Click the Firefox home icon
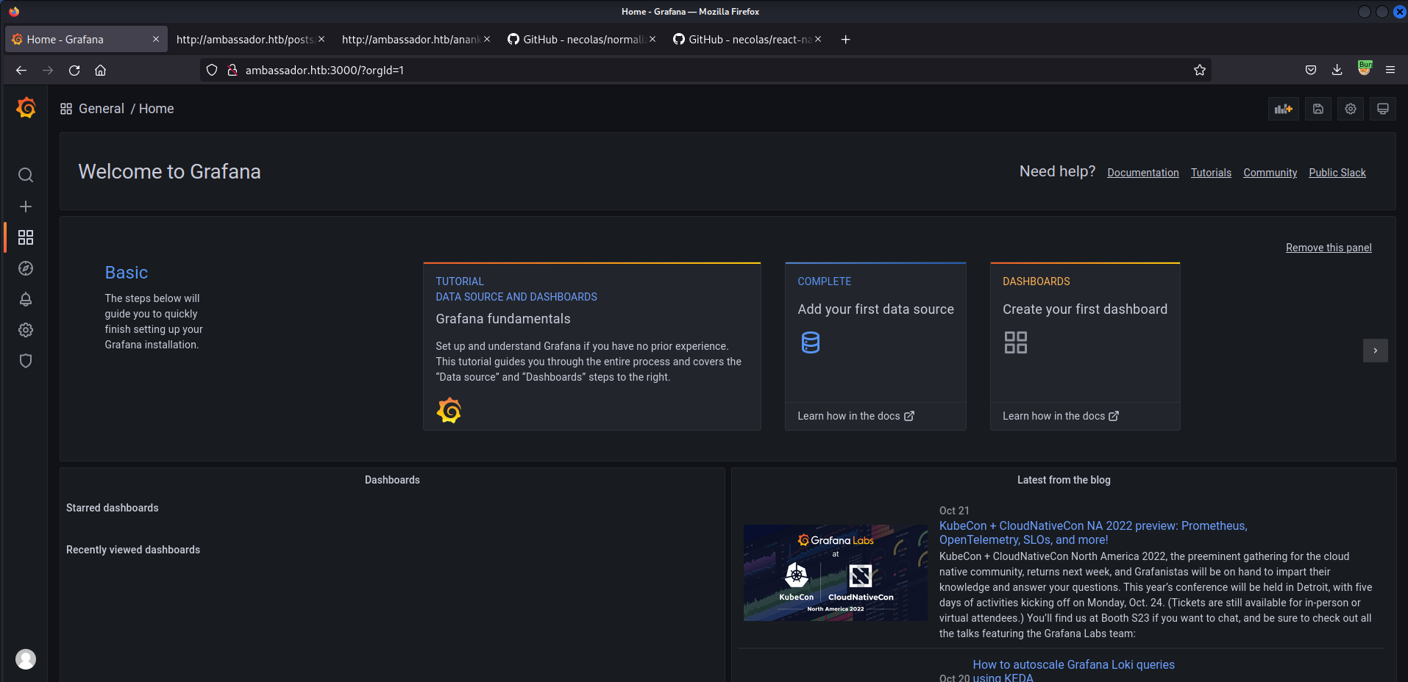The width and height of the screenshot is (1408, 682). pos(101,70)
